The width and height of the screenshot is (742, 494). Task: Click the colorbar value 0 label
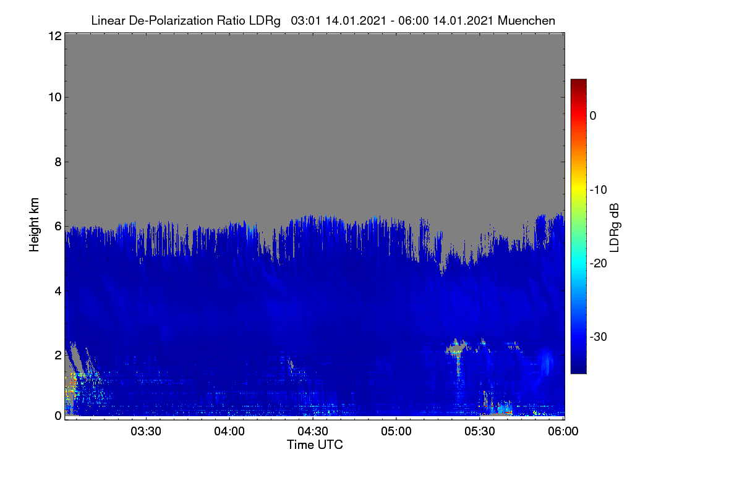[x=593, y=115]
